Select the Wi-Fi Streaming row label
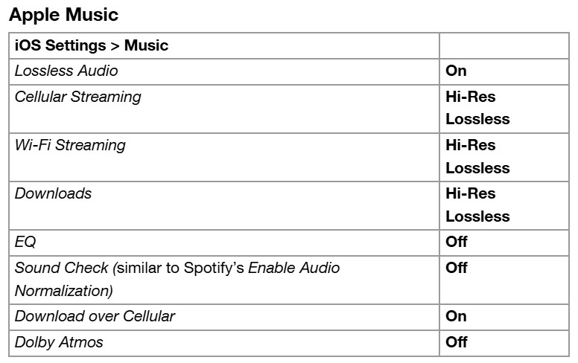This screenshot has width=578, height=363. pyautogui.click(x=70, y=145)
